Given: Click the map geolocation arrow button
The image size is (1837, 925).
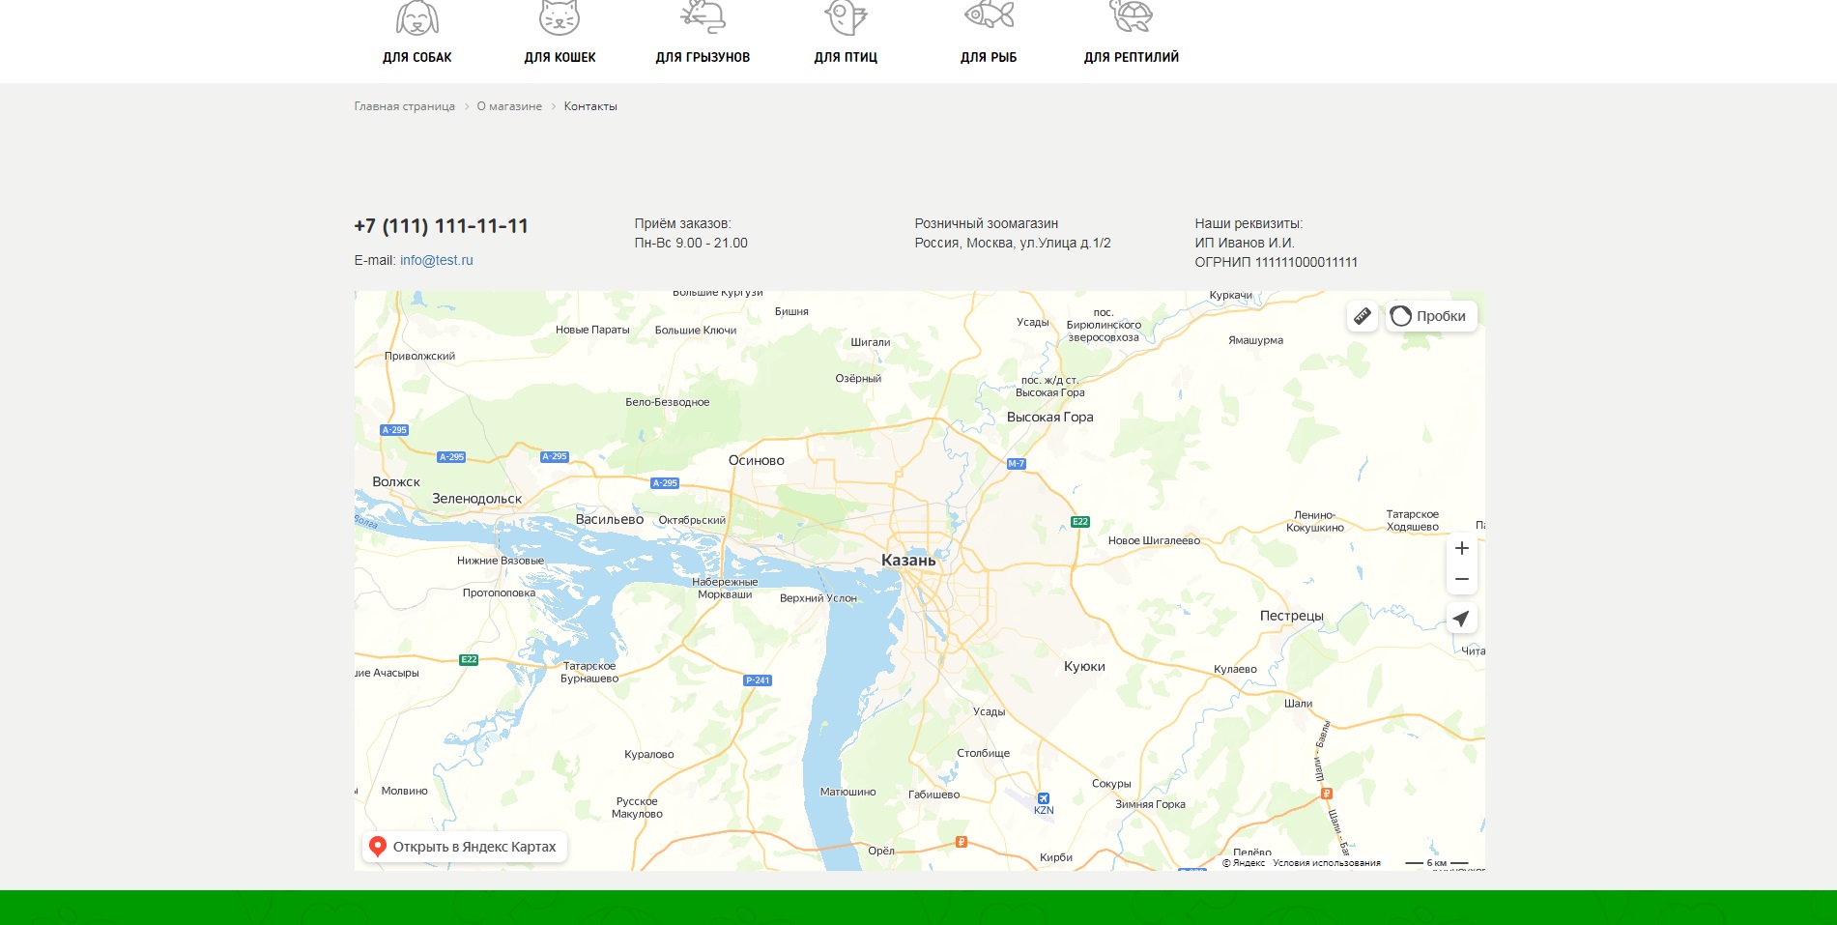Looking at the screenshot, I should (x=1461, y=619).
